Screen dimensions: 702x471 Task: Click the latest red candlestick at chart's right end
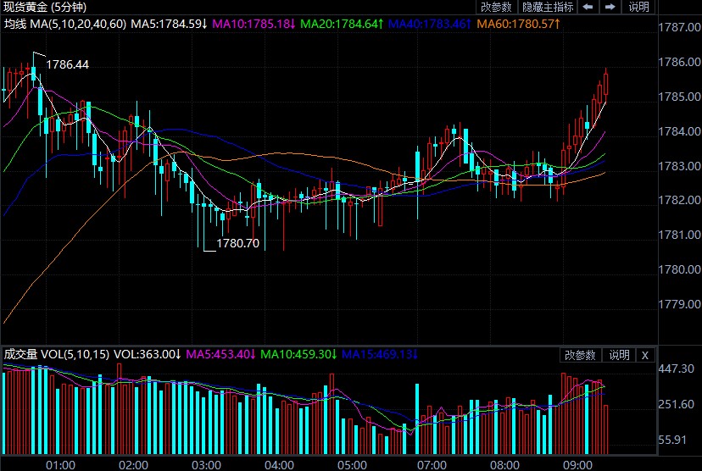(x=605, y=85)
